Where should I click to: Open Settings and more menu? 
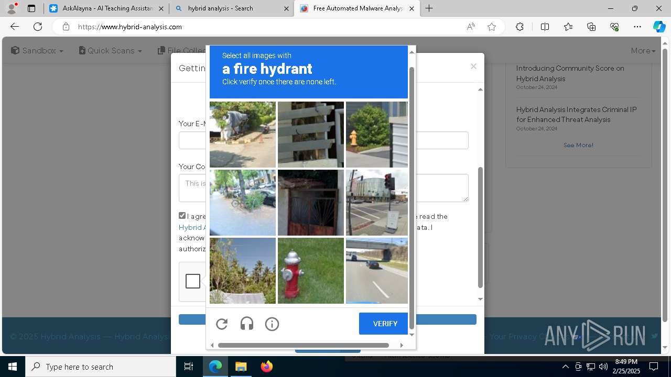pos(637,27)
